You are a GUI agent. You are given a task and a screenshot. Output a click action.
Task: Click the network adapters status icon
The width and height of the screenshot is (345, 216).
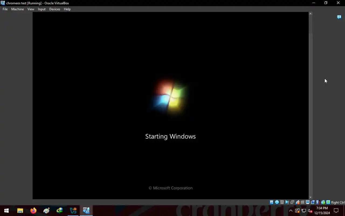click(x=292, y=202)
